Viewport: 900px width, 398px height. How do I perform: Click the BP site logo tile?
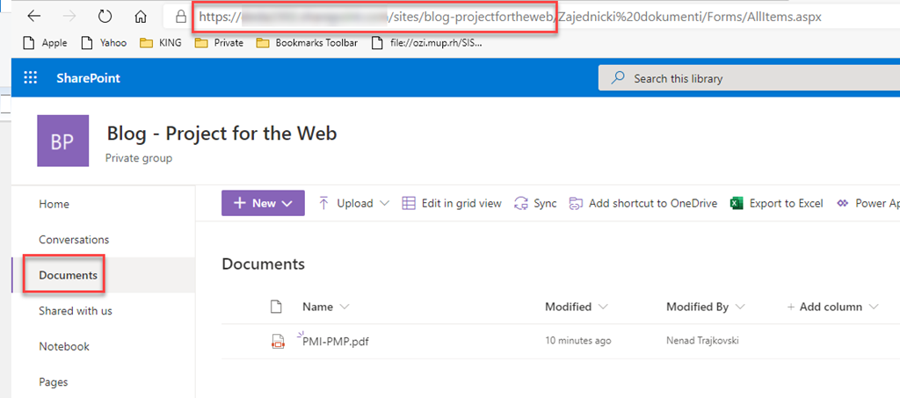pos(62,141)
